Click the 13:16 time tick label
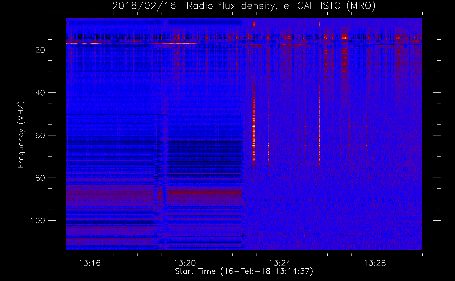The width and height of the screenshot is (455, 281). 90,263
